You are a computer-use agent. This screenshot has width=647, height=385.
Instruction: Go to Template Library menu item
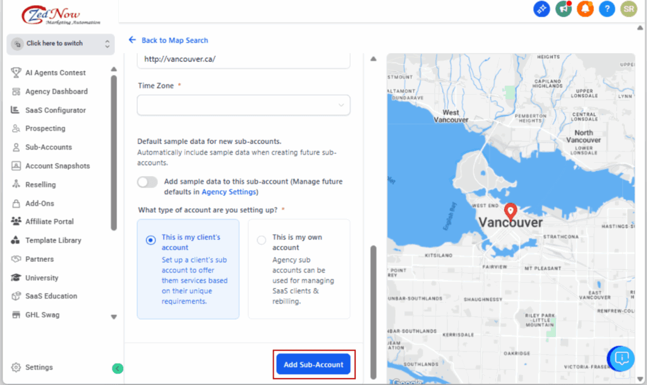(53, 240)
